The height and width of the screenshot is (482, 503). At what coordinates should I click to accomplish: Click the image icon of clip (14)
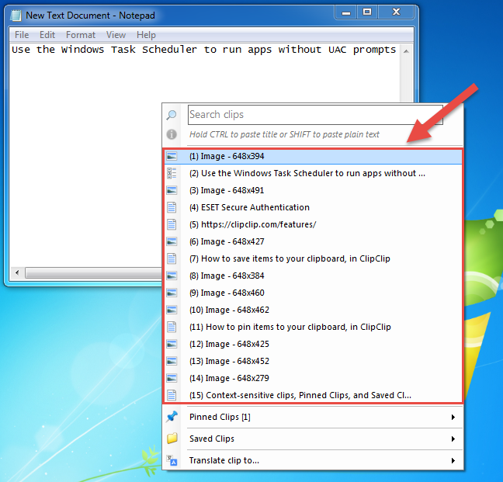172,378
